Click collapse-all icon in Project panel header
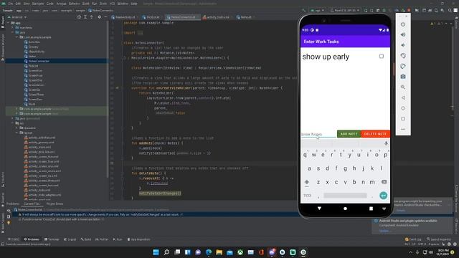This screenshot has height=258, width=459. tap(92, 17)
